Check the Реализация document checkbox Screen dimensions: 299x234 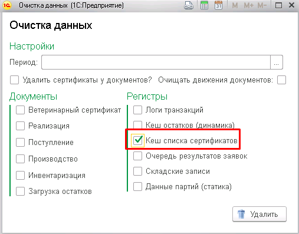pyautogui.click(x=20, y=126)
